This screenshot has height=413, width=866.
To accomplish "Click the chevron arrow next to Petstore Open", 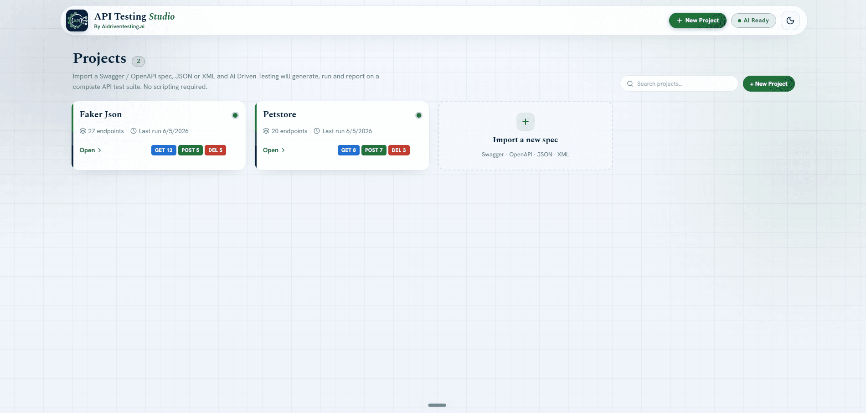I will pyautogui.click(x=283, y=150).
